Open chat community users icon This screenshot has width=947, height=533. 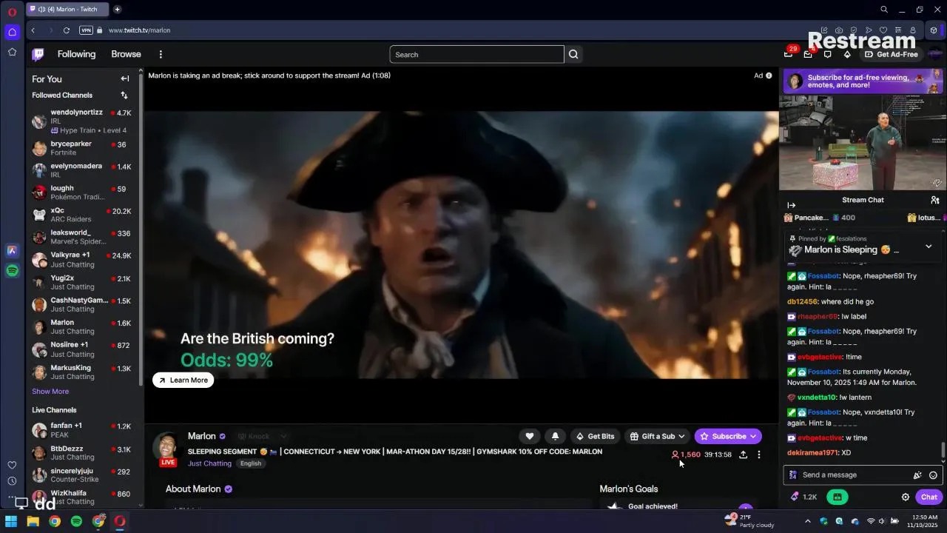pyautogui.click(x=935, y=200)
